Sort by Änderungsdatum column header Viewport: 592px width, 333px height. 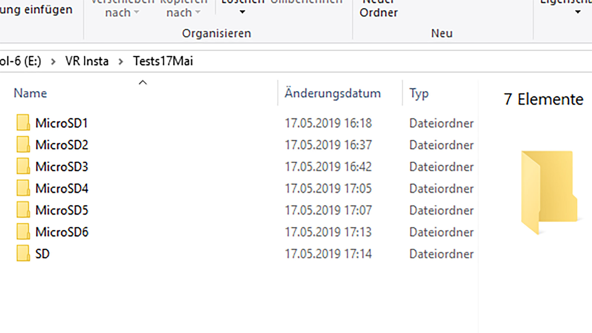[x=332, y=93]
